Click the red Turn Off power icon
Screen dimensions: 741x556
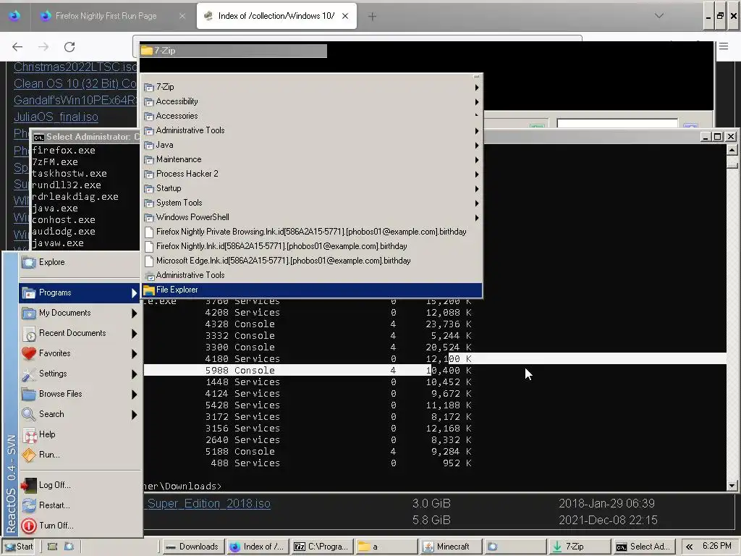pyautogui.click(x=29, y=526)
